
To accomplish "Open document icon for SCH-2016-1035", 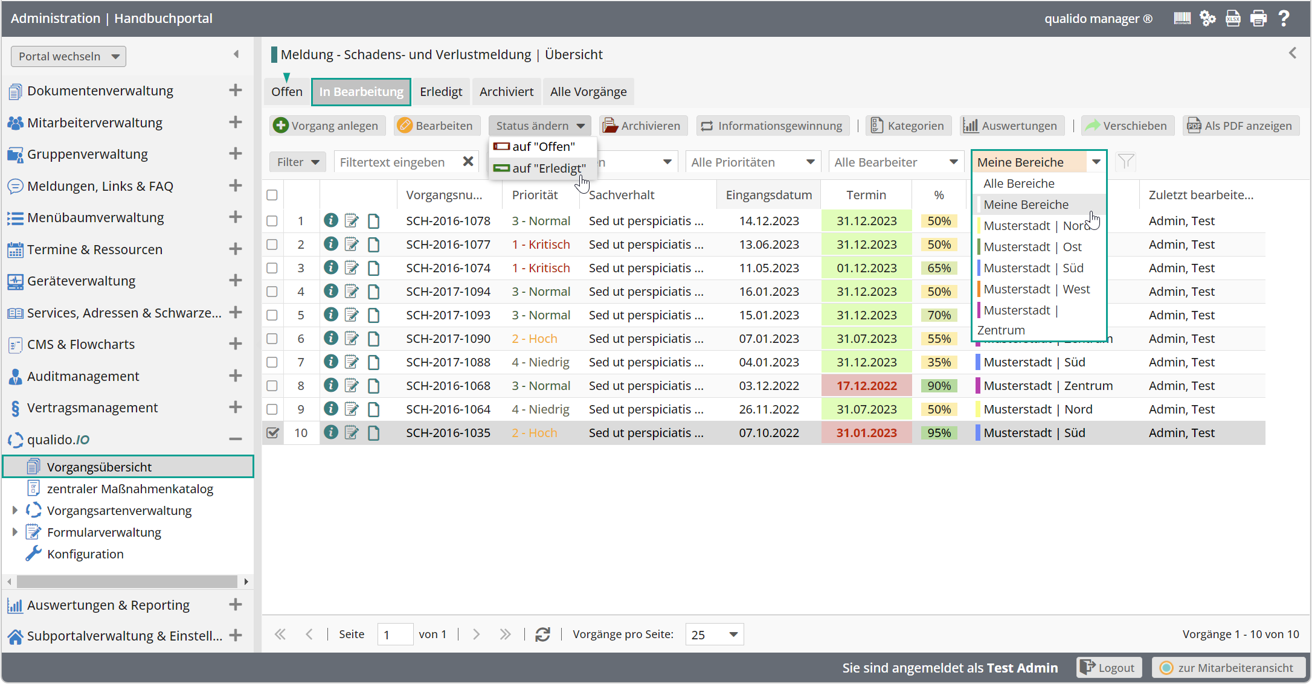I will click(x=374, y=433).
